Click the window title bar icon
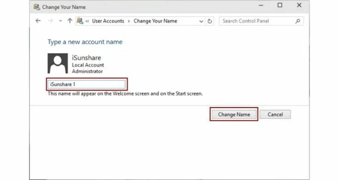This screenshot has width=339, height=180. click(36, 7)
